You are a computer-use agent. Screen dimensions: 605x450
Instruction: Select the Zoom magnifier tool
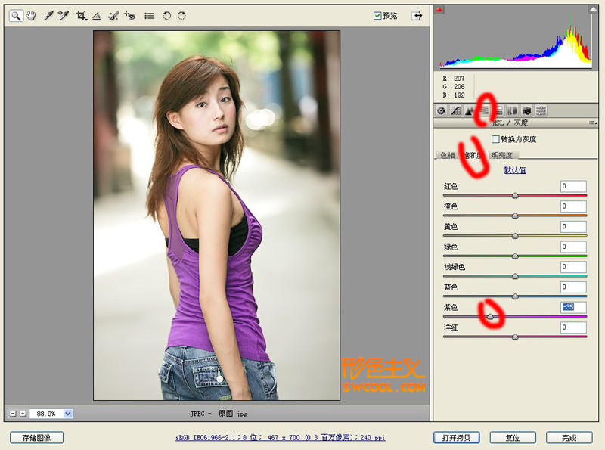[16, 16]
